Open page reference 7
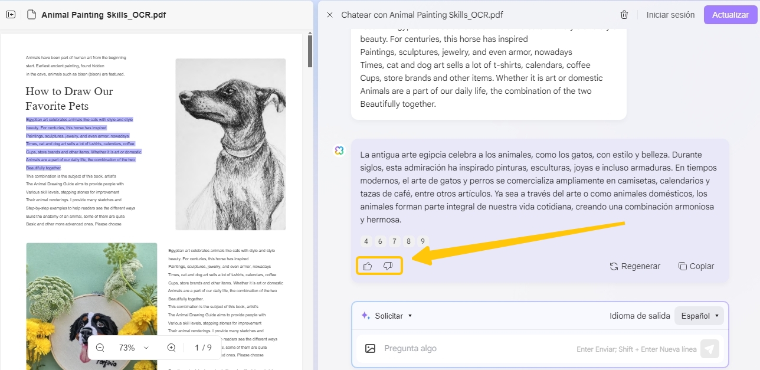 395,241
